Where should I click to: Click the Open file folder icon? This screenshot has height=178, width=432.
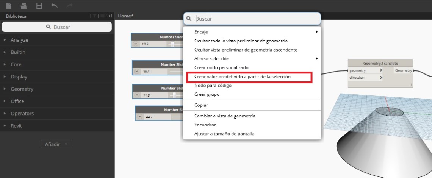click(x=24, y=6)
